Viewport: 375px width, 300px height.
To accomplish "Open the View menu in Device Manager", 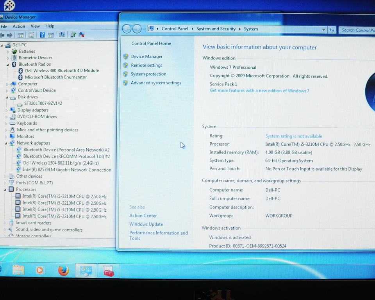I will point(35,26).
